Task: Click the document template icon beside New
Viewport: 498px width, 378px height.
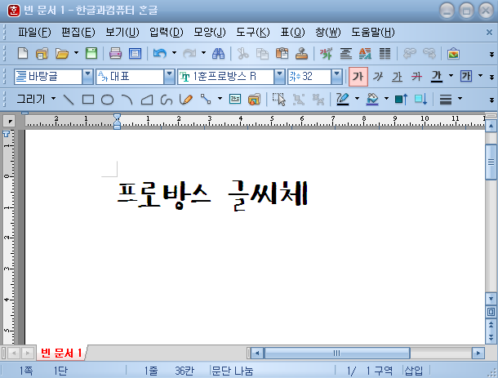Action: pos(42,54)
